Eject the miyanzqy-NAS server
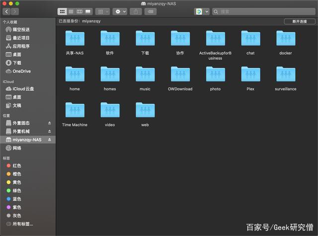Image resolution: width=318 pixels, height=236 pixels. click(x=50, y=140)
